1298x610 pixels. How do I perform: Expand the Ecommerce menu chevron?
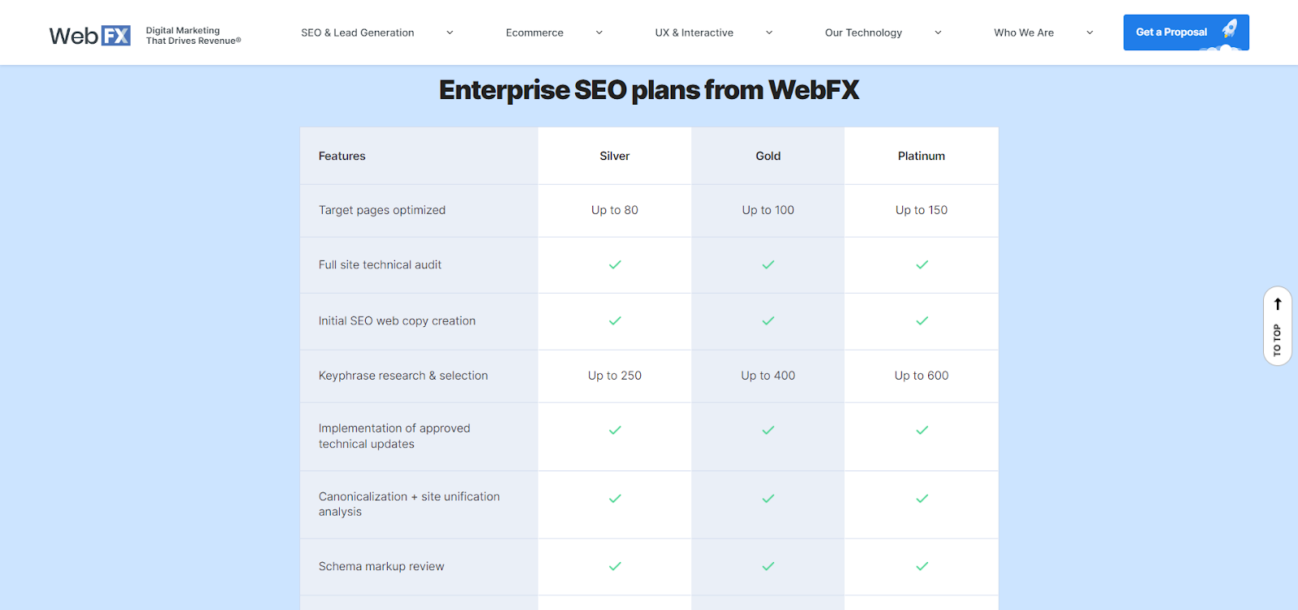click(x=600, y=33)
